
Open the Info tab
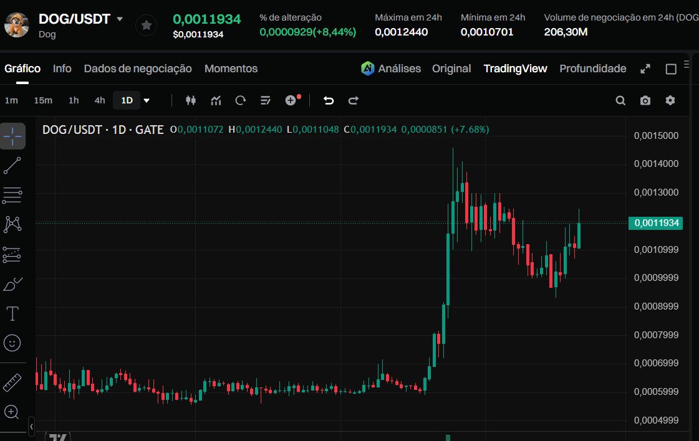62,69
